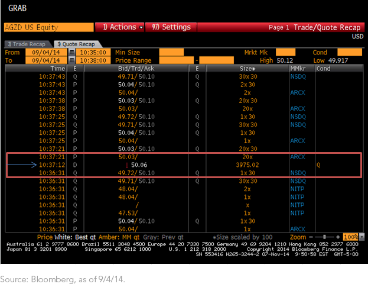Click the Mrkt Mk input field
Viewport: 368px width, 287px height.
coord(285,52)
